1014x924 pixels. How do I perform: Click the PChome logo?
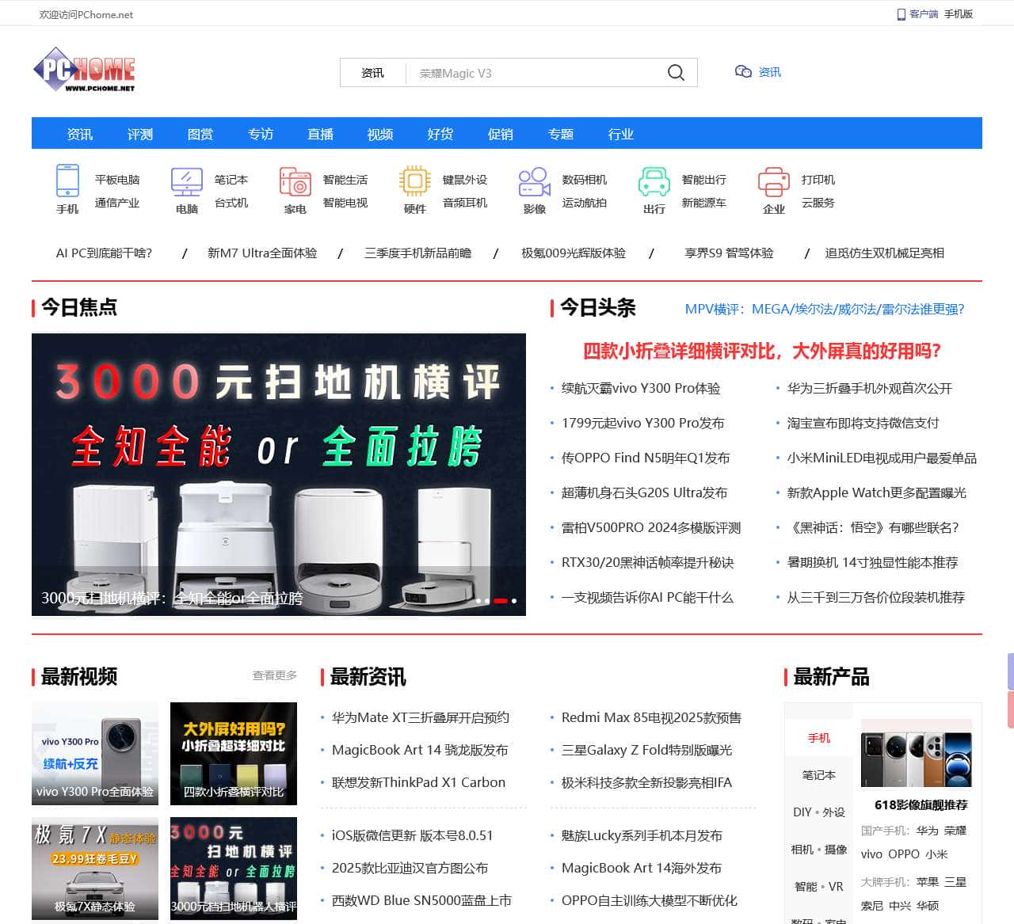(85, 70)
